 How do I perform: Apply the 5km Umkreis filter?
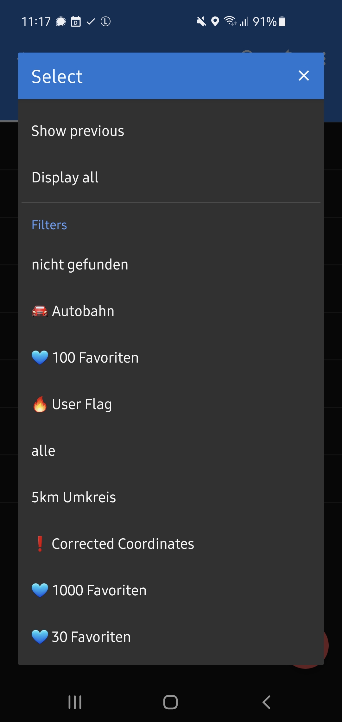[74, 497]
